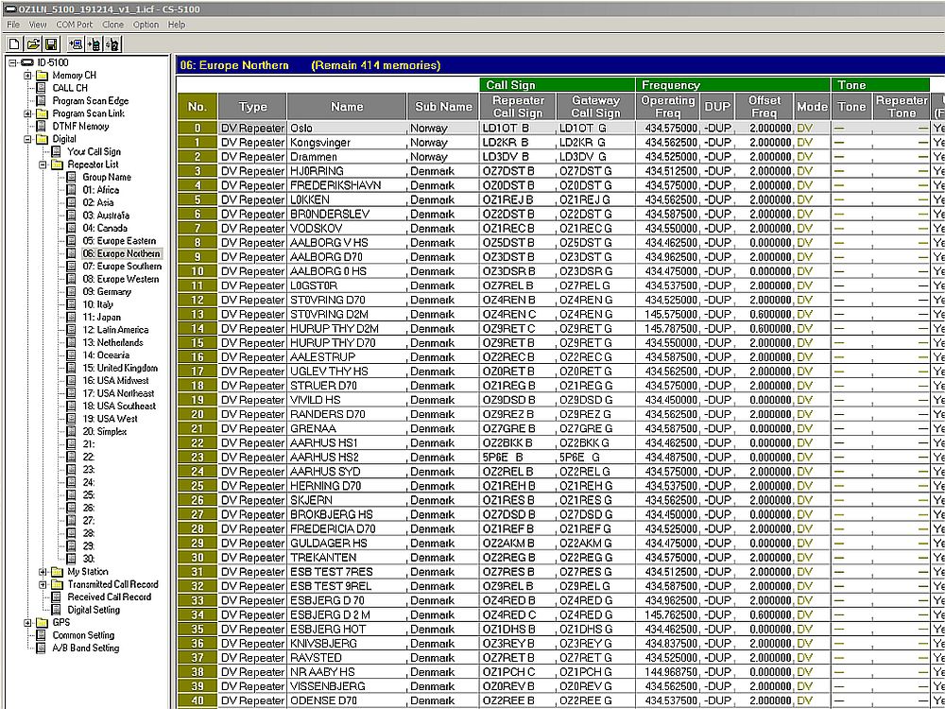Expand the Program Scan Link tree node

pos(27,113)
